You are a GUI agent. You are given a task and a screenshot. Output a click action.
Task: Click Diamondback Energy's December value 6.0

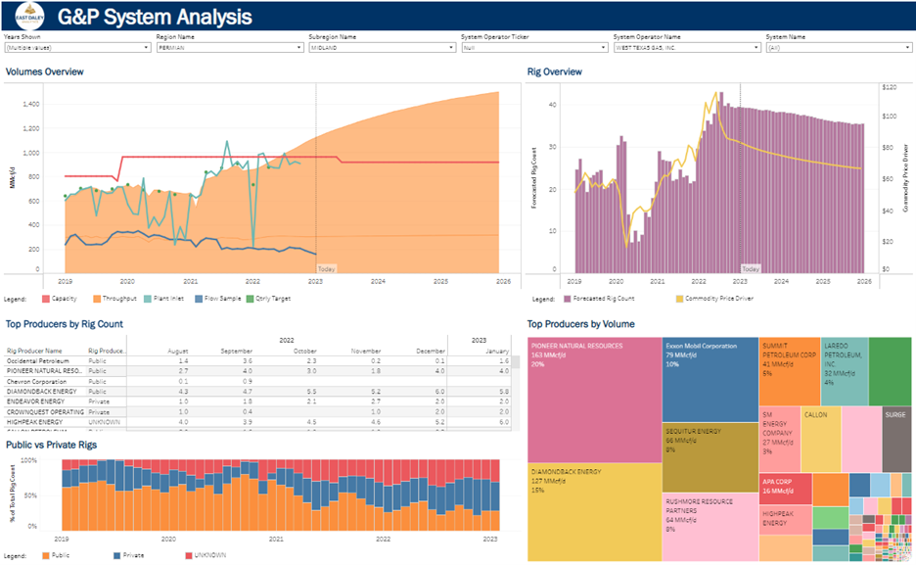point(439,392)
